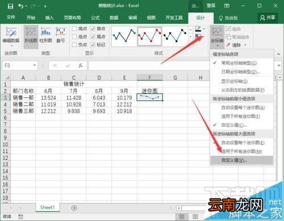Choose the blue sparkline style thumbnail
The image size is (284, 221).
click(x=124, y=36)
